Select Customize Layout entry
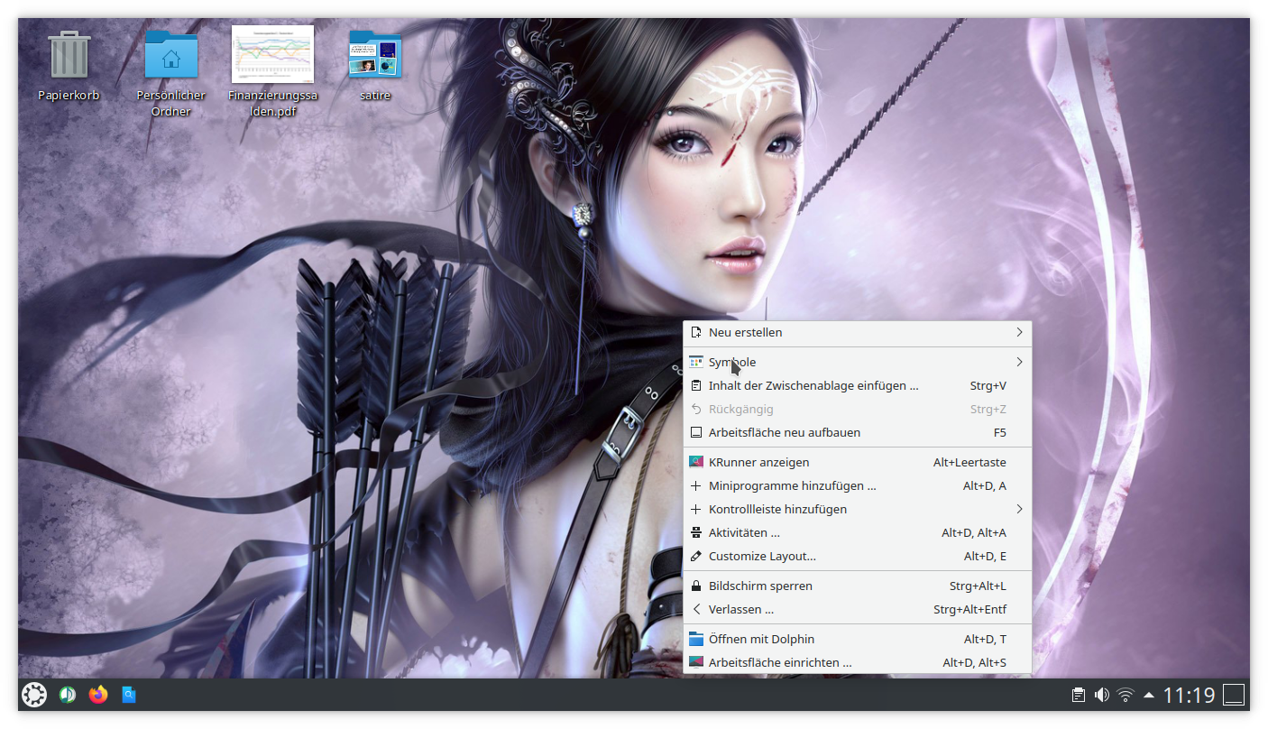The image size is (1268, 729). (857, 556)
